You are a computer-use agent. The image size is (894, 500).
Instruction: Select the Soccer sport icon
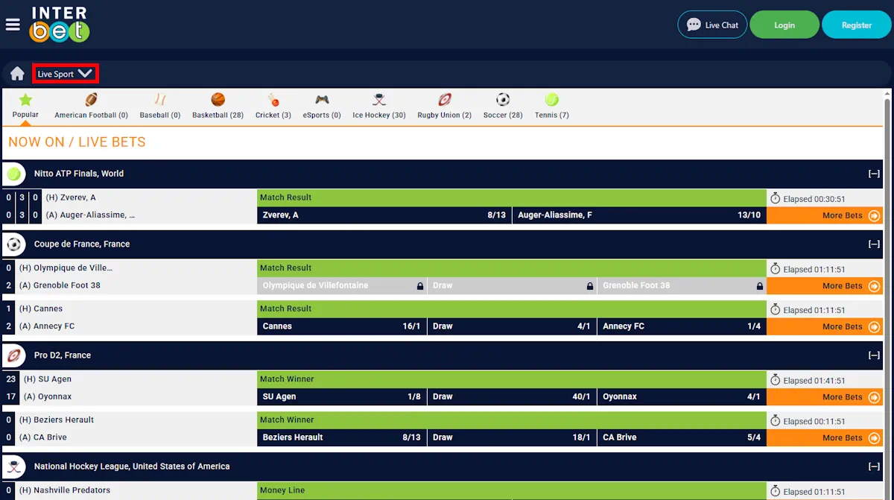click(502, 101)
